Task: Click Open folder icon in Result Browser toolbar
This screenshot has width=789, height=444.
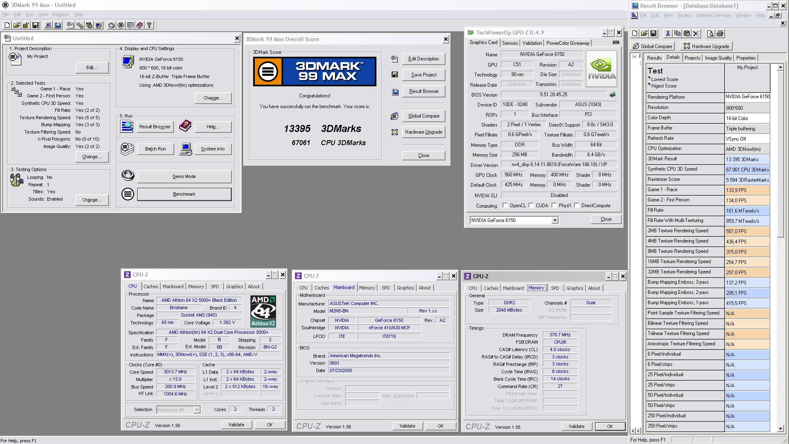Action: (x=644, y=34)
